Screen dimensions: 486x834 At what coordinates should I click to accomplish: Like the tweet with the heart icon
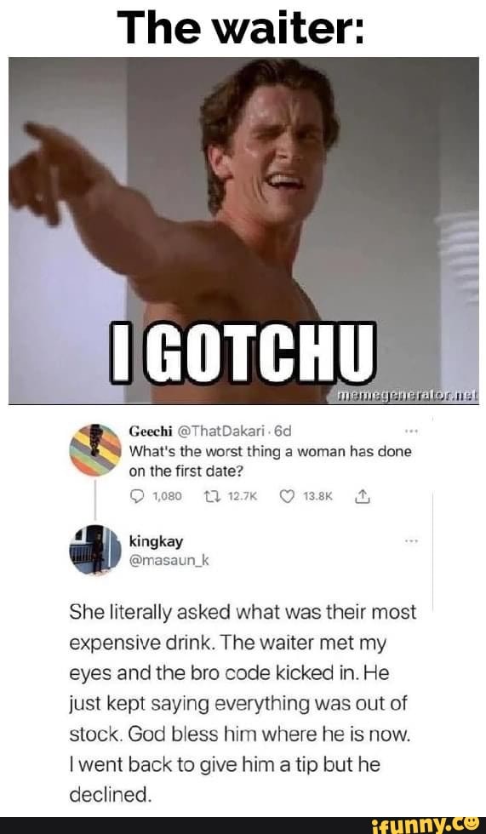pyautogui.click(x=287, y=497)
